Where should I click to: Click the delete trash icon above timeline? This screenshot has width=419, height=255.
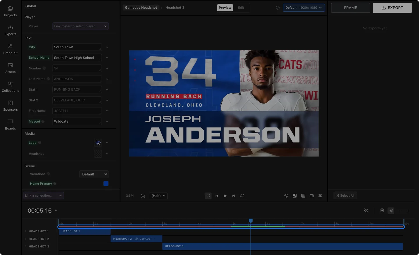(x=382, y=211)
